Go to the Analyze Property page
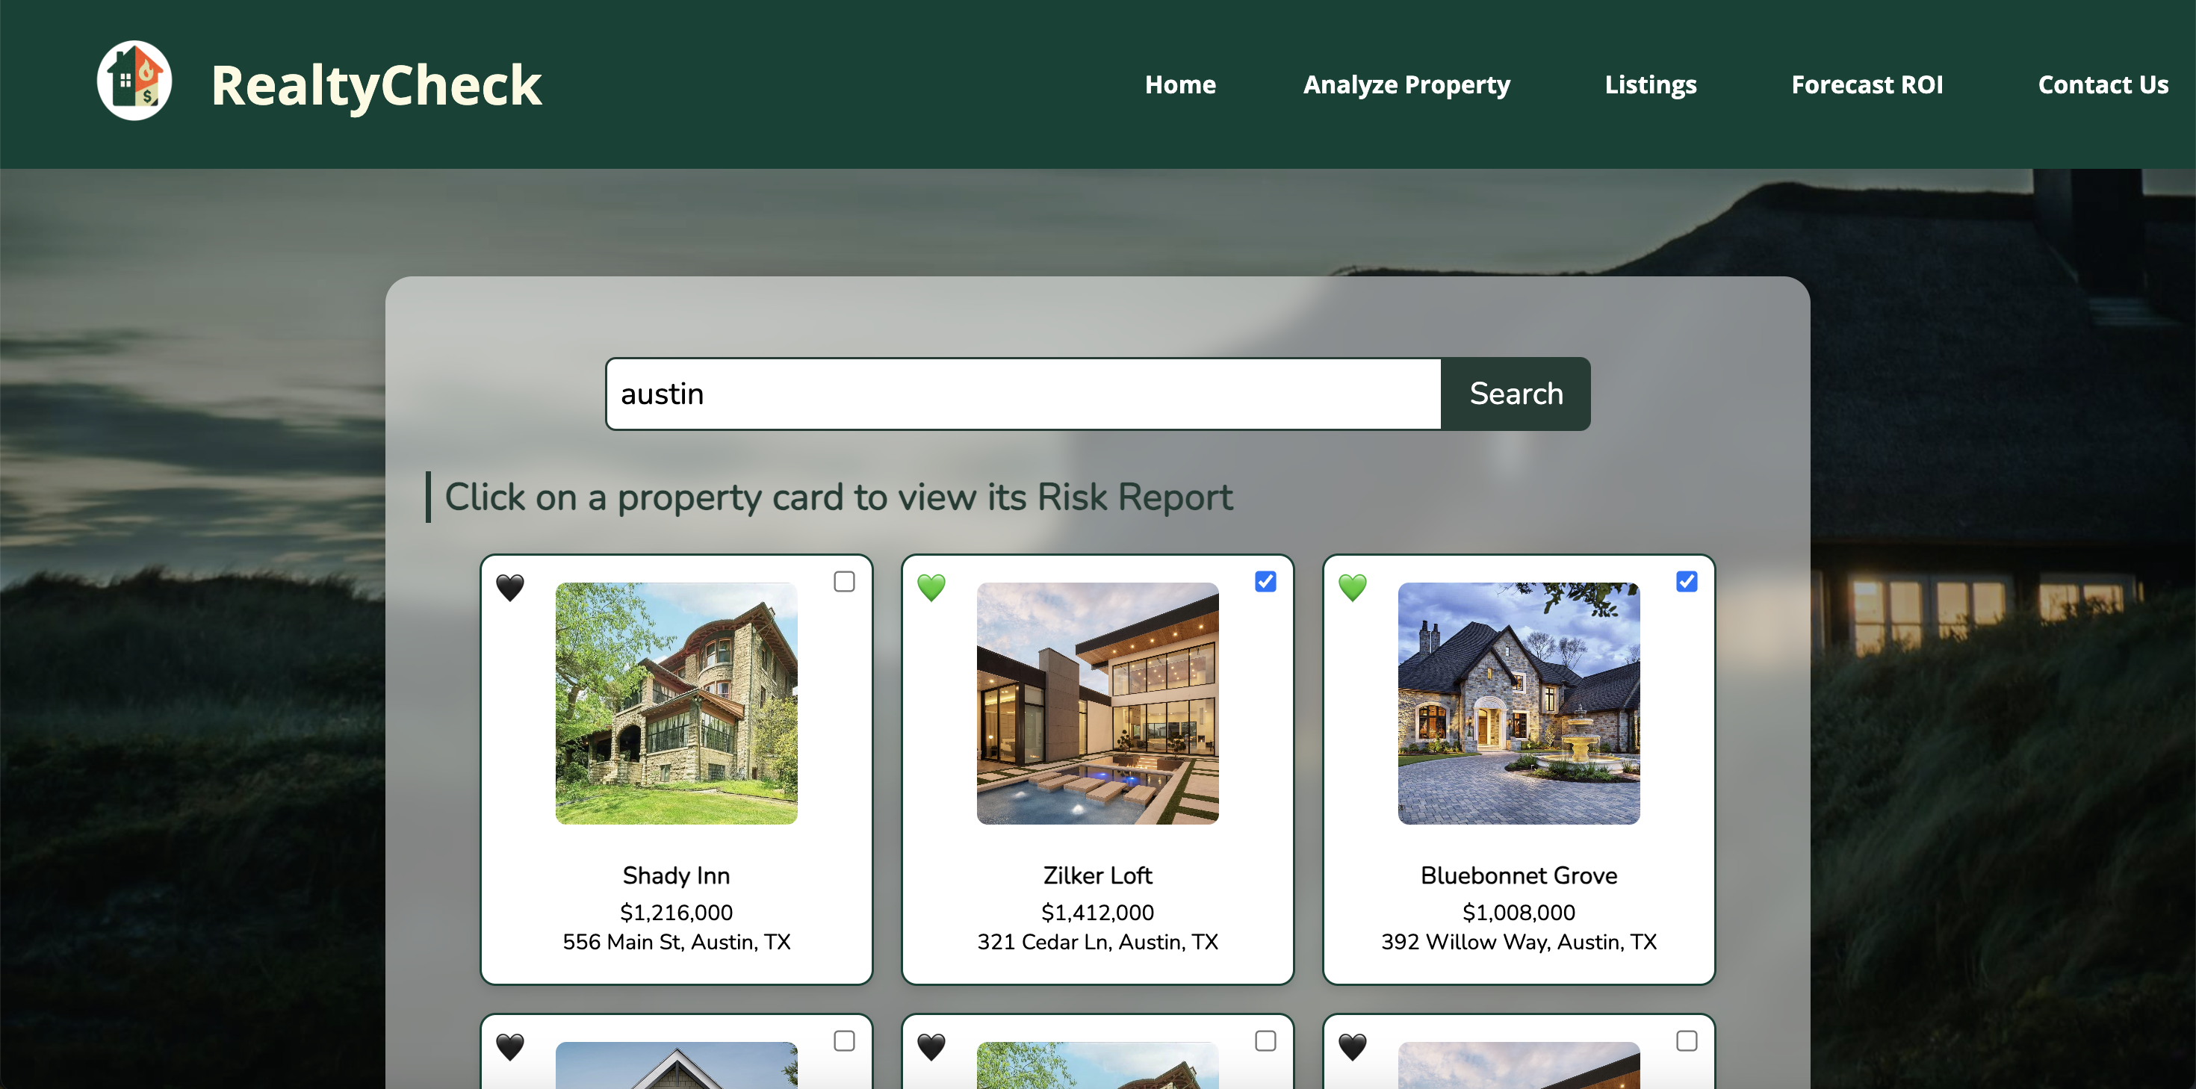This screenshot has height=1089, width=2196. (x=1406, y=84)
